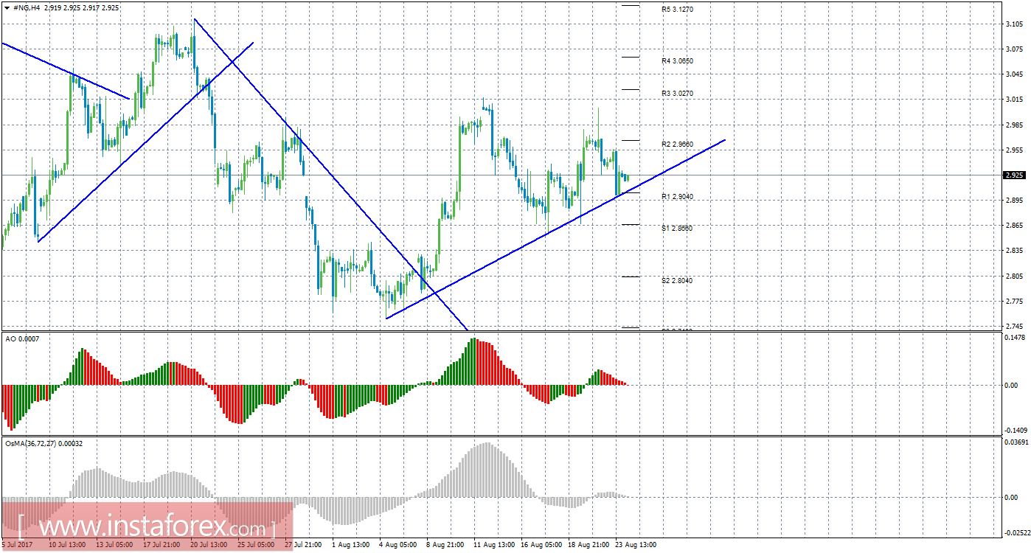
Task: Select the R5 3.1270 pivot label
Action: [x=677, y=10]
